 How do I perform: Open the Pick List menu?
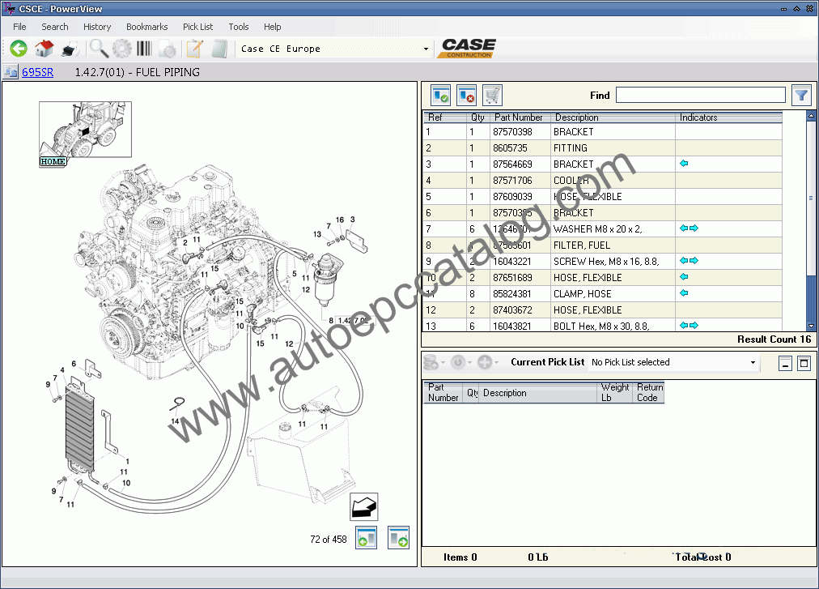197,27
